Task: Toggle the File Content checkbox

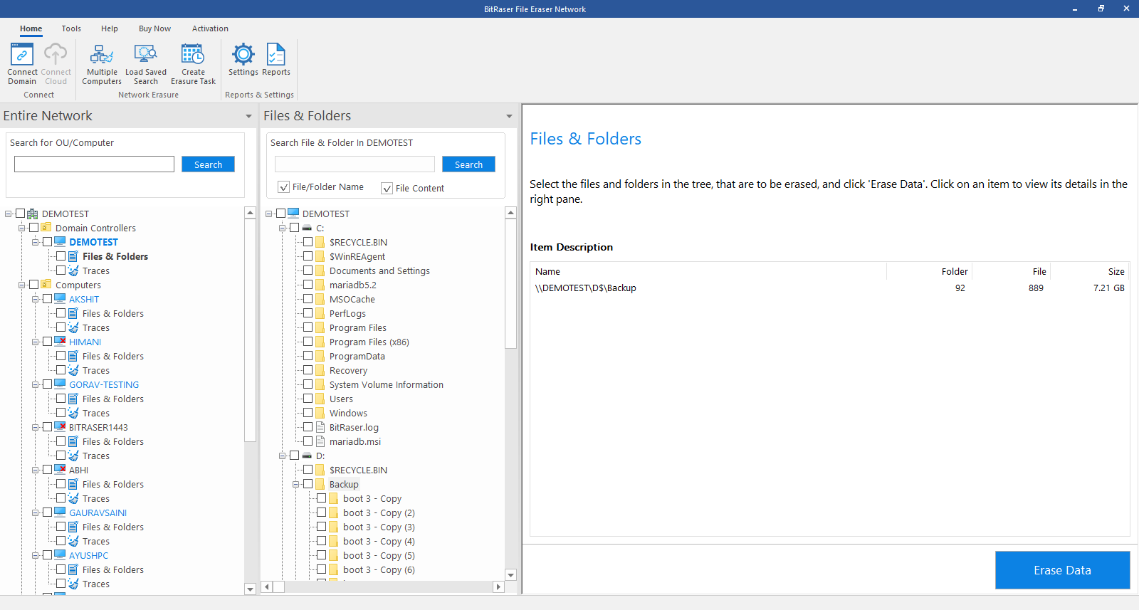Action: click(387, 188)
